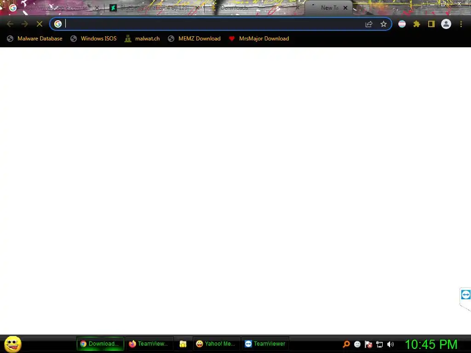The width and height of the screenshot is (471, 353).
Task: Open the Malware Database bookmark
Action: 35,39
